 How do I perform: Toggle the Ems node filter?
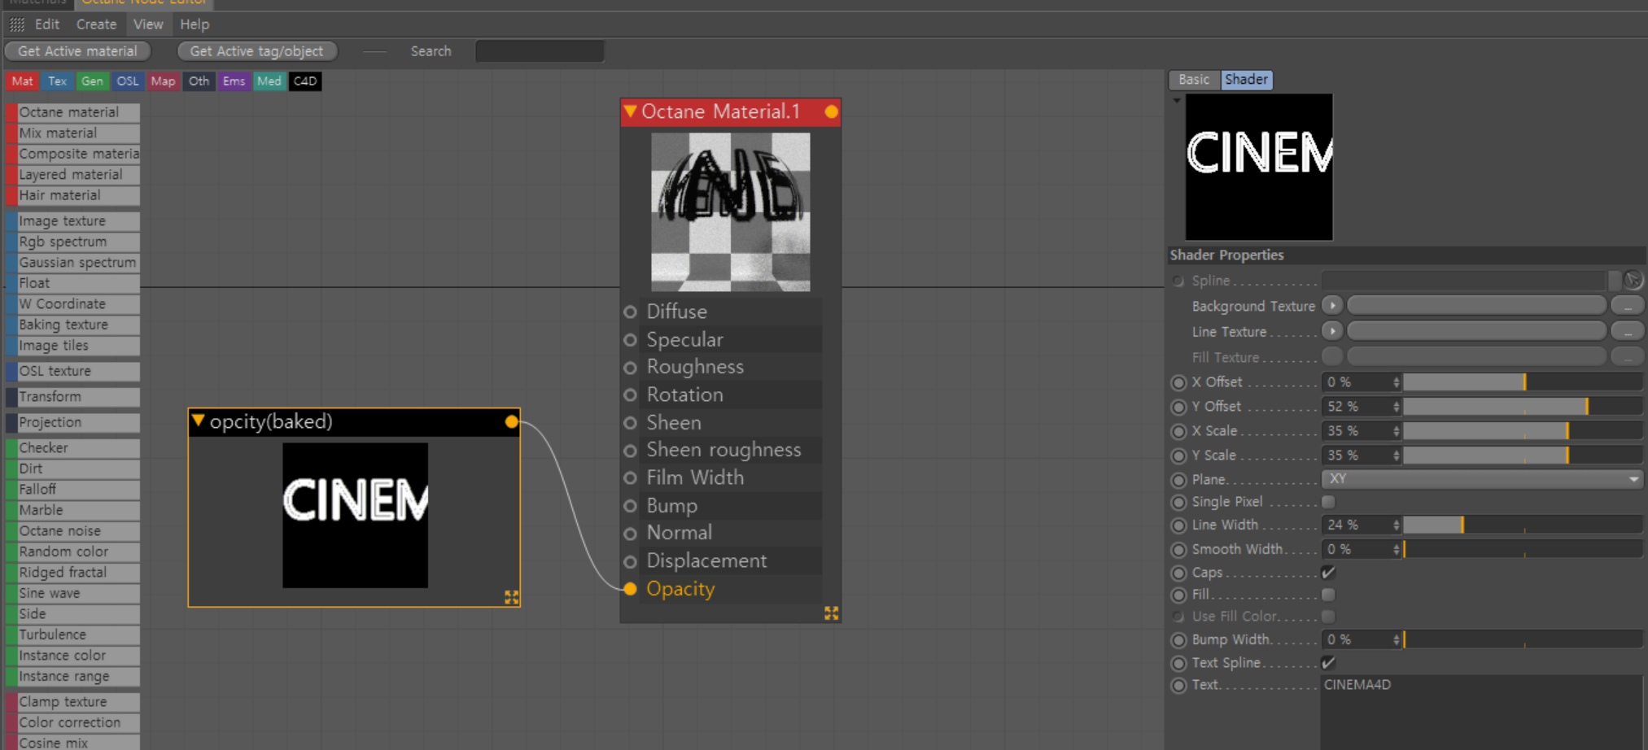(x=234, y=81)
